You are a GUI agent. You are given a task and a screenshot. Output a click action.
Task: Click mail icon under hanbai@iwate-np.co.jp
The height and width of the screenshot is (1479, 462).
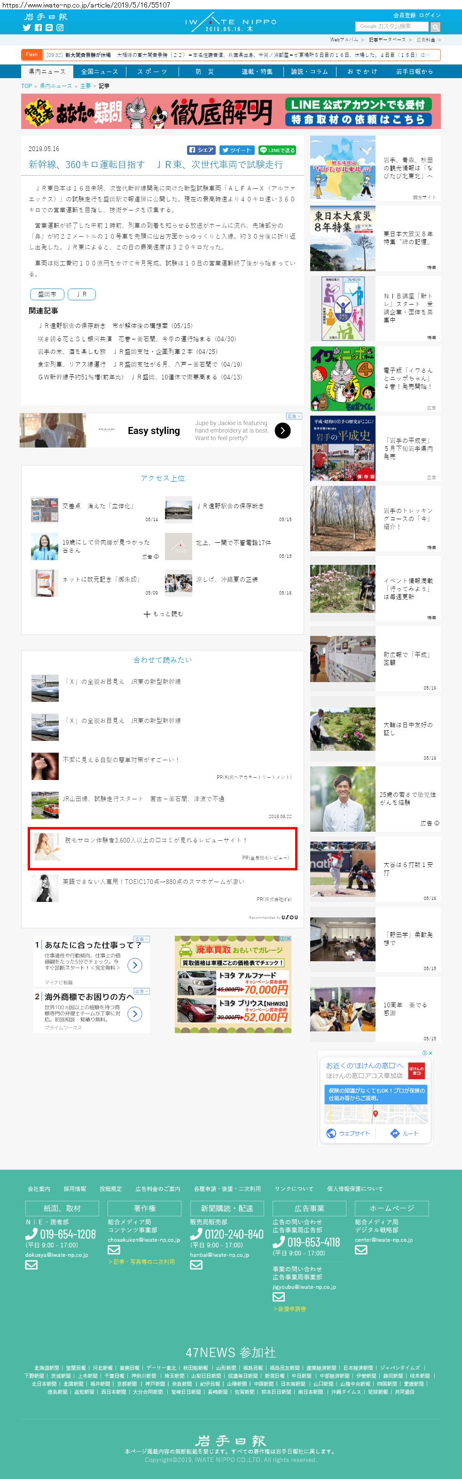tap(196, 1264)
